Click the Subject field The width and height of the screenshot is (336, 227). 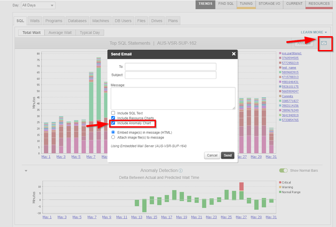click(170, 75)
